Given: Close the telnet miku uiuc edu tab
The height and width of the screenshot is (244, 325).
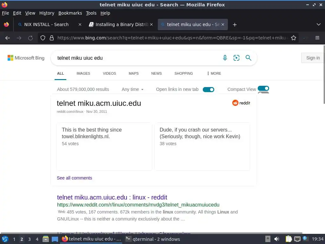Looking at the screenshot, I should pyautogui.click(x=223, y=24).
